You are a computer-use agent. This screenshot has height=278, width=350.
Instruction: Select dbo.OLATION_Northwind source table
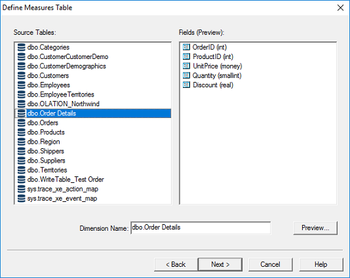pyautogui.click(x=63, y=104)
